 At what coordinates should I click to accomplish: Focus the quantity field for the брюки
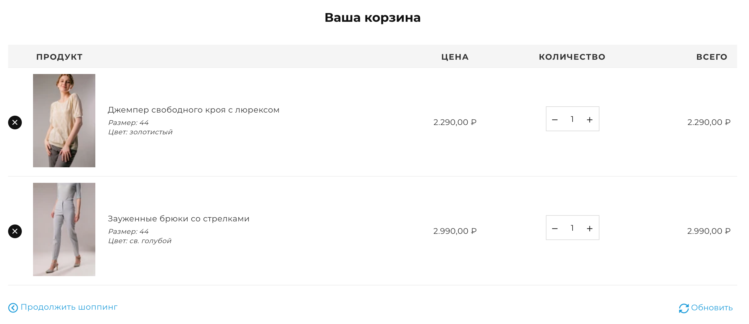572,228
